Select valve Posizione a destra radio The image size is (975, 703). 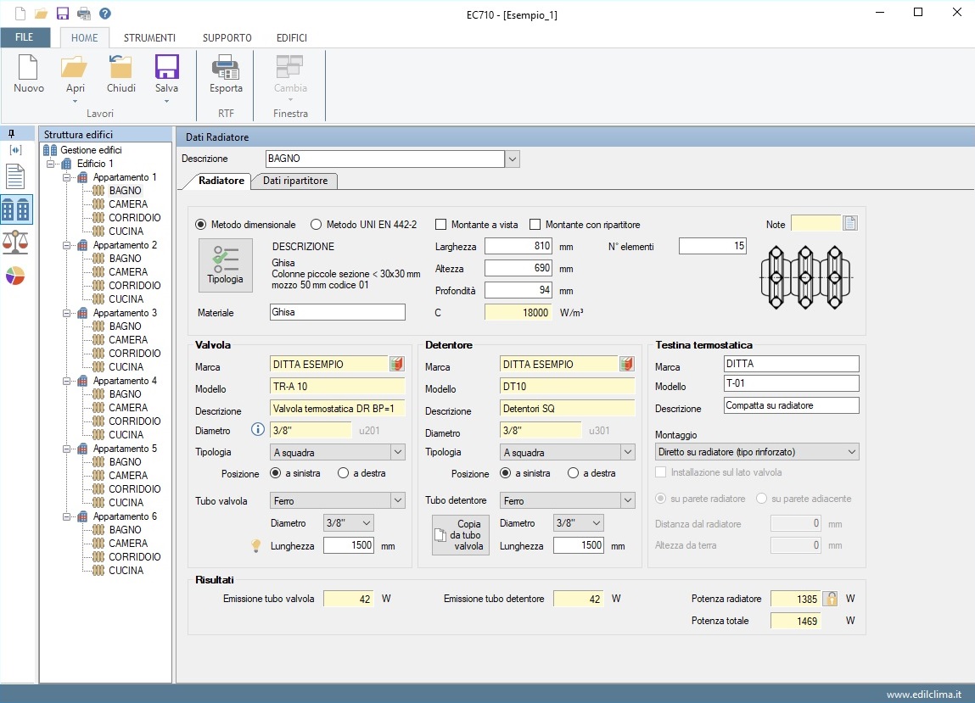point(343,473)
